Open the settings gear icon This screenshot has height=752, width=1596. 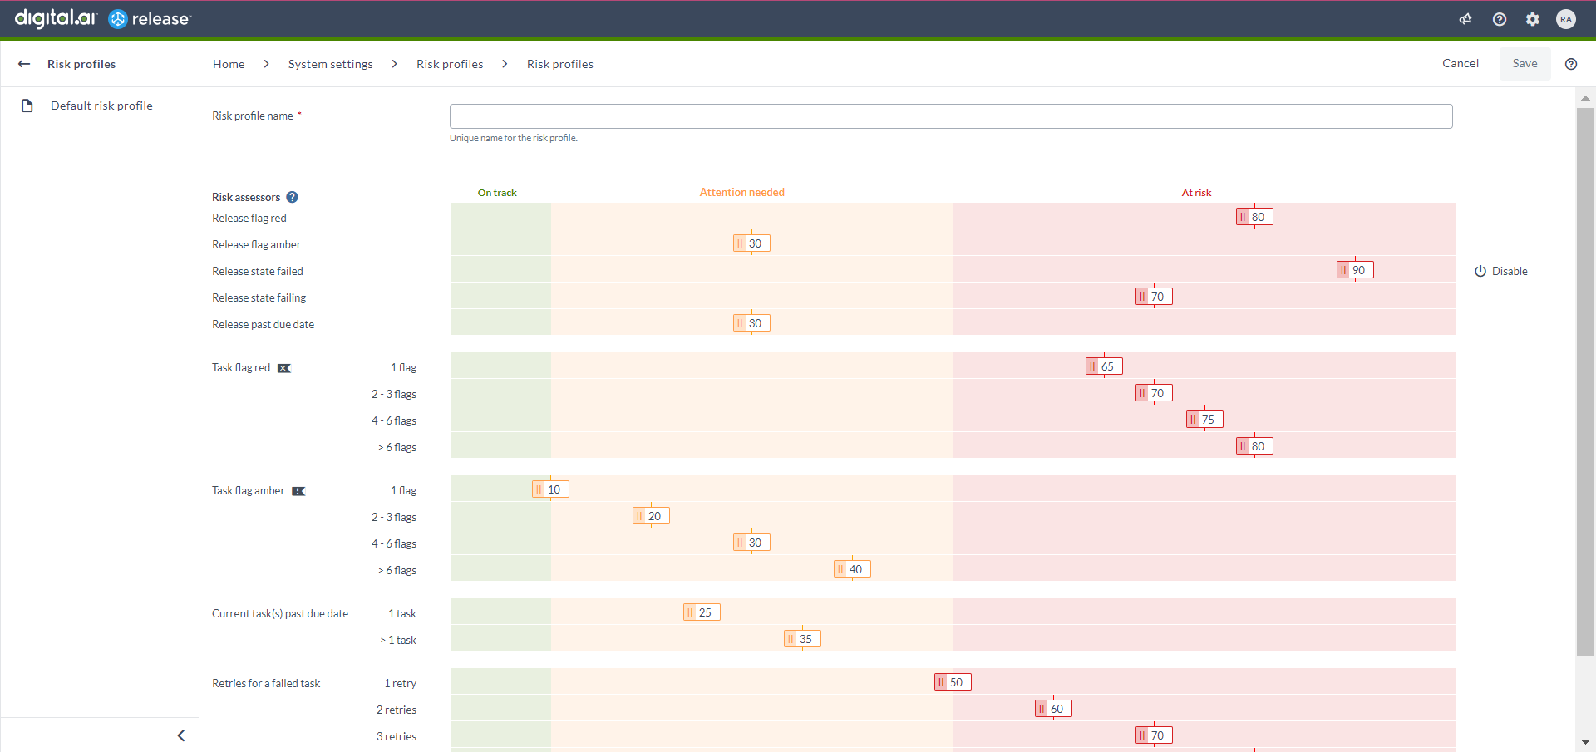tap(1533, 19)
